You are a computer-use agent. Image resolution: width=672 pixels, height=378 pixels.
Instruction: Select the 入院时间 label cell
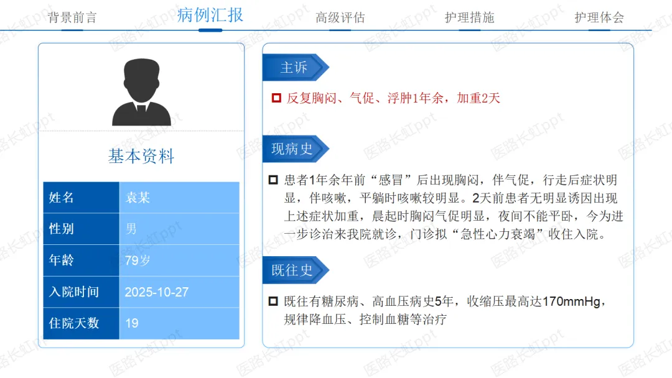(81, 292)
